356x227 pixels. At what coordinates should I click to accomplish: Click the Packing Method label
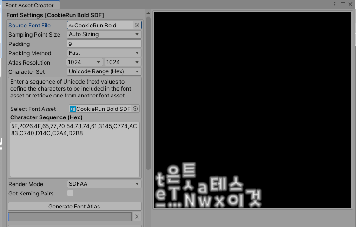point(30,53)
